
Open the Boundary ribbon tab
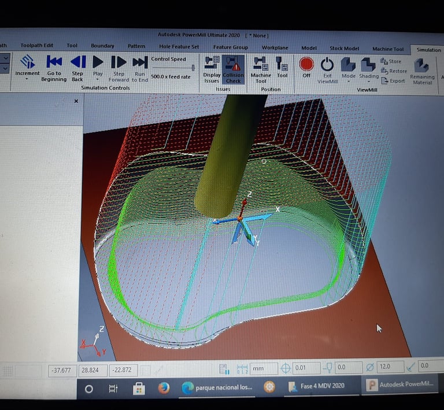[102, 46]
